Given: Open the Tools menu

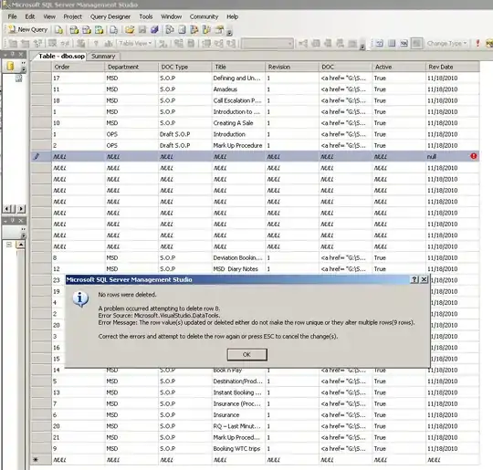Looking at the screenshot, I should coord(146,16).
